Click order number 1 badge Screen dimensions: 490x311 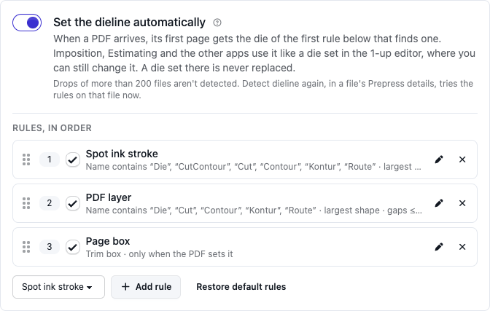(50, 160)
